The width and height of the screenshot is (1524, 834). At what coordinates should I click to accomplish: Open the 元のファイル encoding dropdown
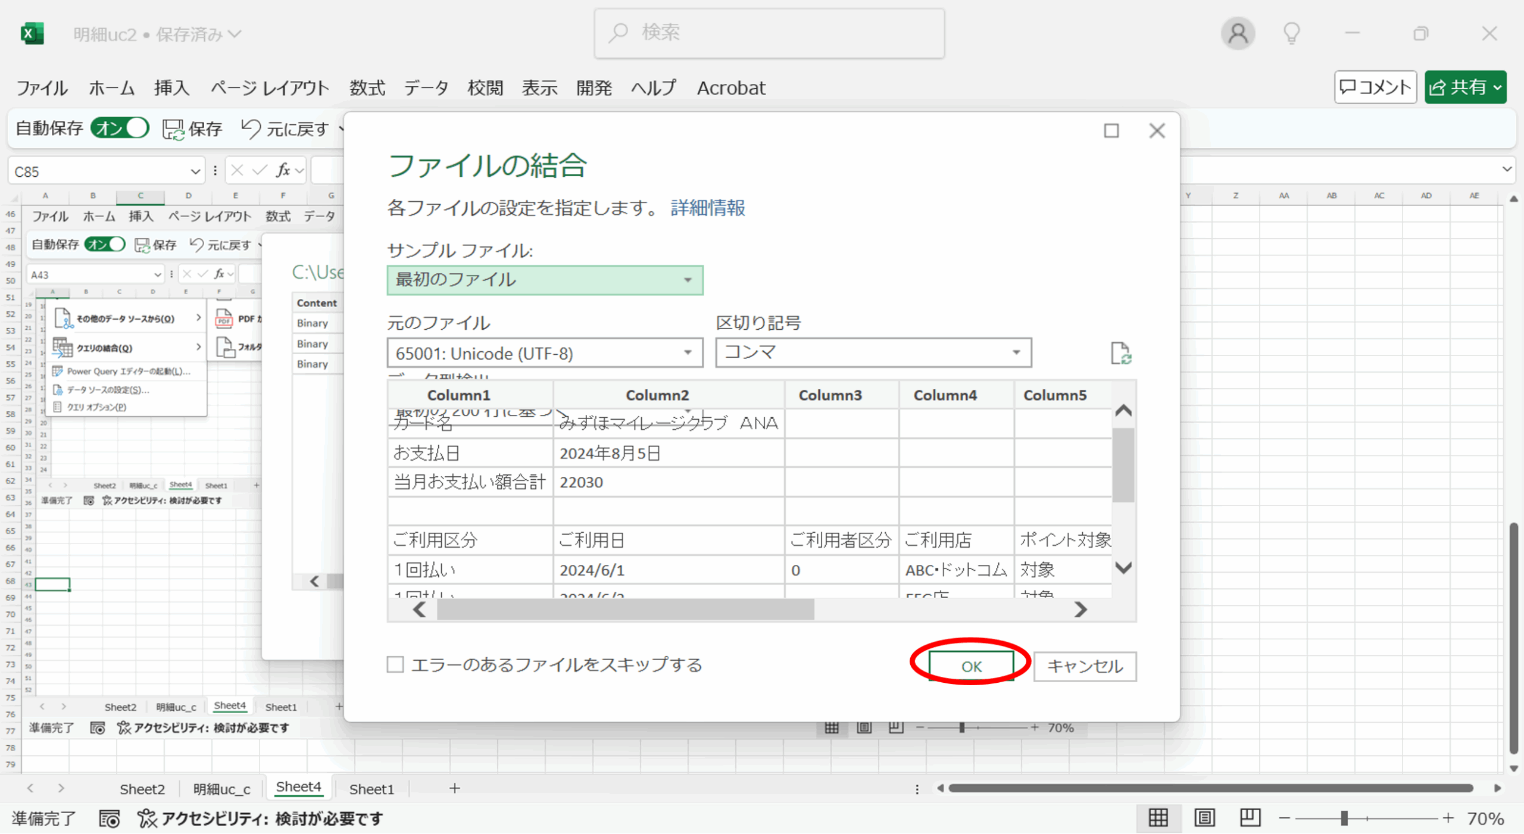pyautogui.click(x=545, y=353)
